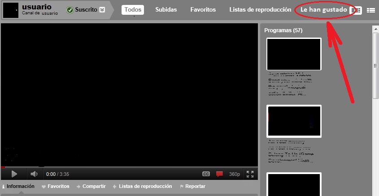The height and width of the screenshot is (196, 379).
Task: Open the 360p quality selector
Action: pos(235,174)
